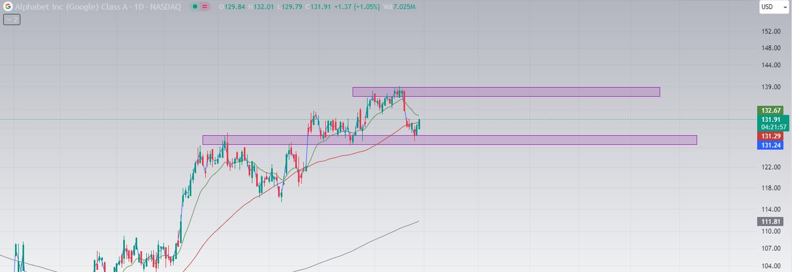Click the 144.00 price axis label
Screen dimensions: 792x272
pos(770,65)
